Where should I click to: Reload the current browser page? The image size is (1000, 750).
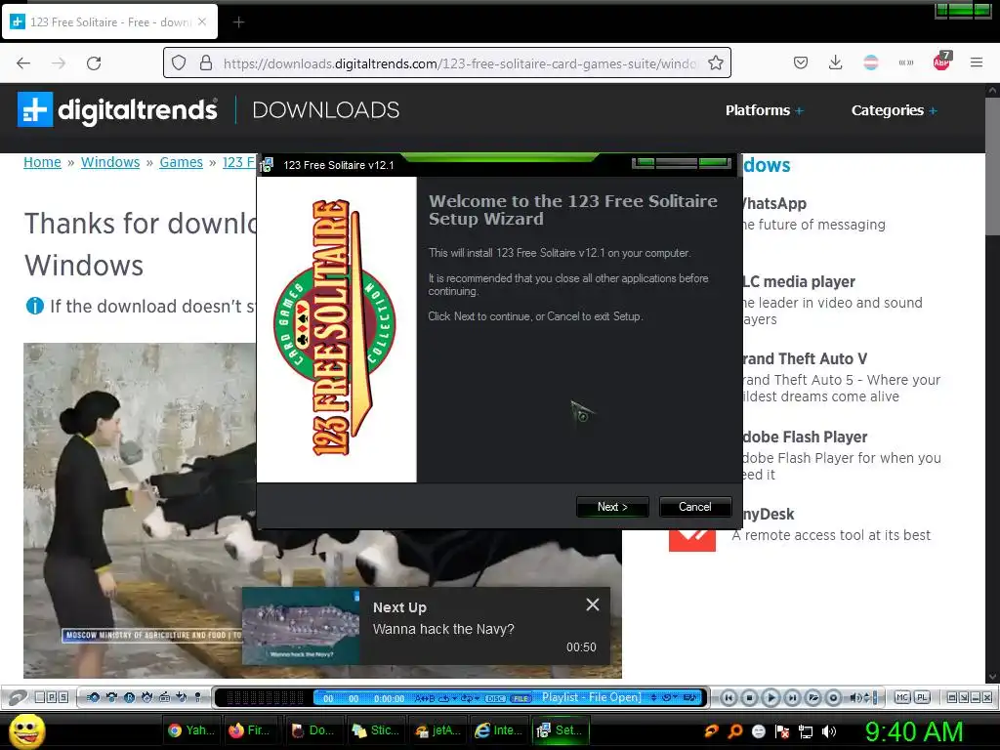94,63
